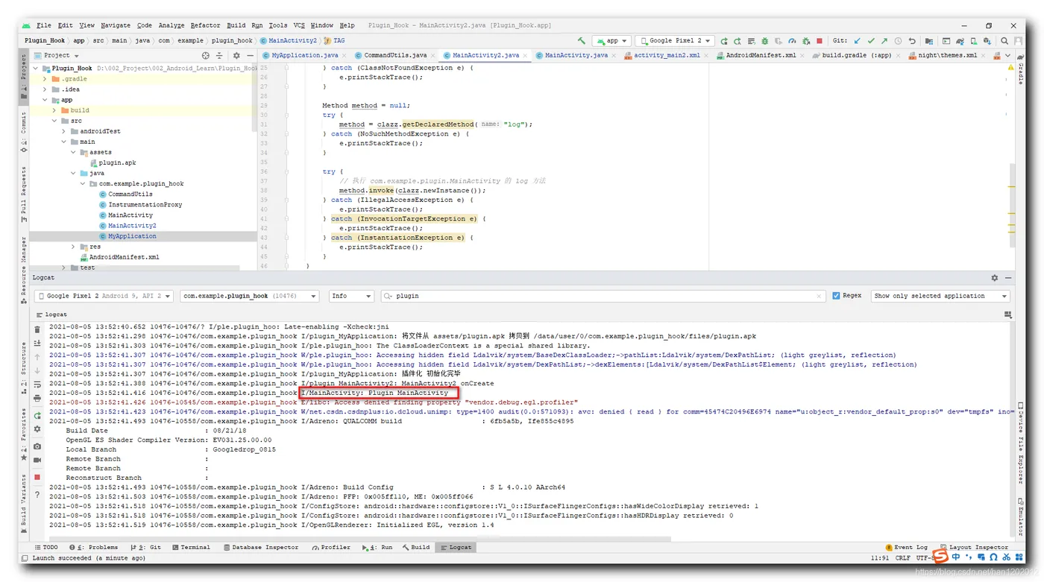This screenshot has height=582, width=1044.
Task: Open the app run configuration dropdown
Action: (x=611, y=41)
